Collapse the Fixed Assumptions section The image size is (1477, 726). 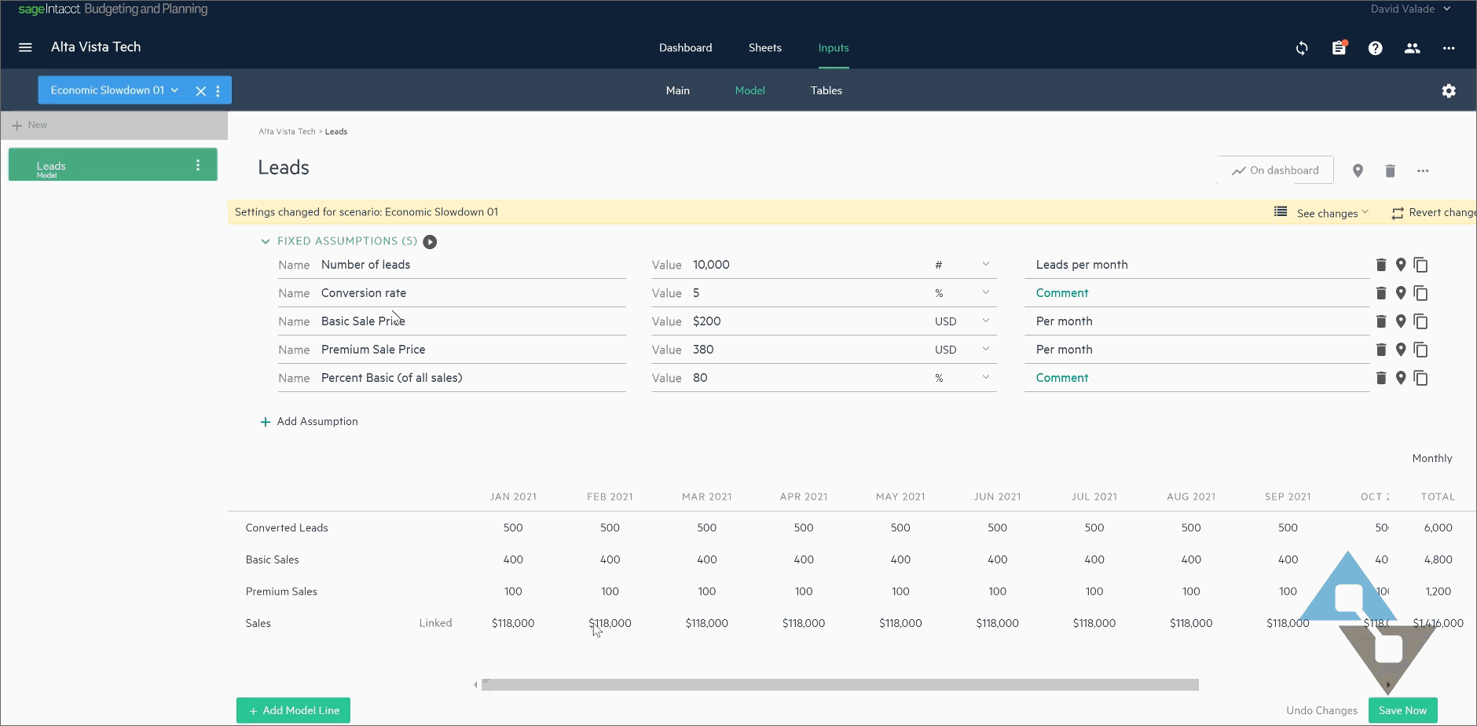coord(266,241)
